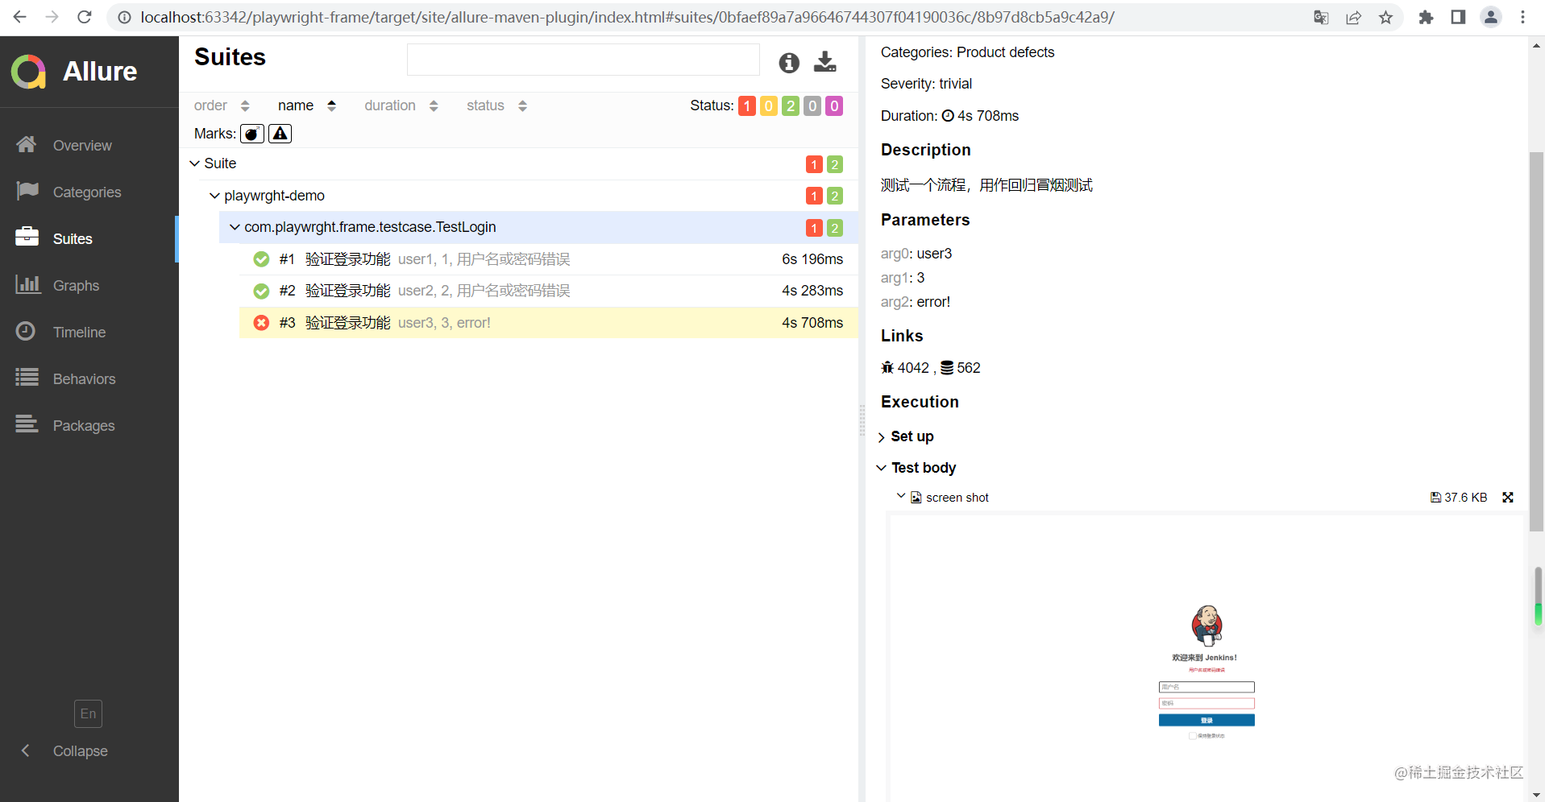Expand the Set up section
The width and height of the screenshot is (1545, 802).
point(906,436)
